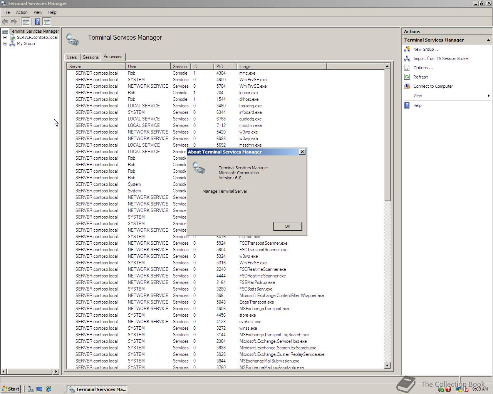Image resolution: width=493 pixels, height=394 pixels.
Task: Click the green Refresh action icon
Action: [x=407, y=77]
